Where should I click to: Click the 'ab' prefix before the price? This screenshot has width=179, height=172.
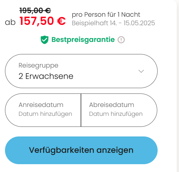click(10, 22)
